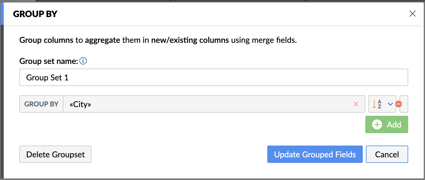Close the GROUP BY dialog
This screenshot has height=180, width=425.
(413, 14)
